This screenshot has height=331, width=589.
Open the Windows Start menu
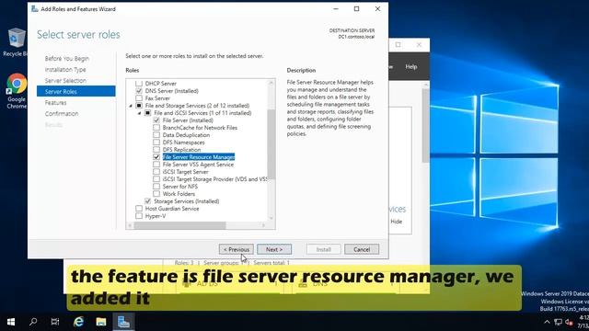tap(11, 322)
